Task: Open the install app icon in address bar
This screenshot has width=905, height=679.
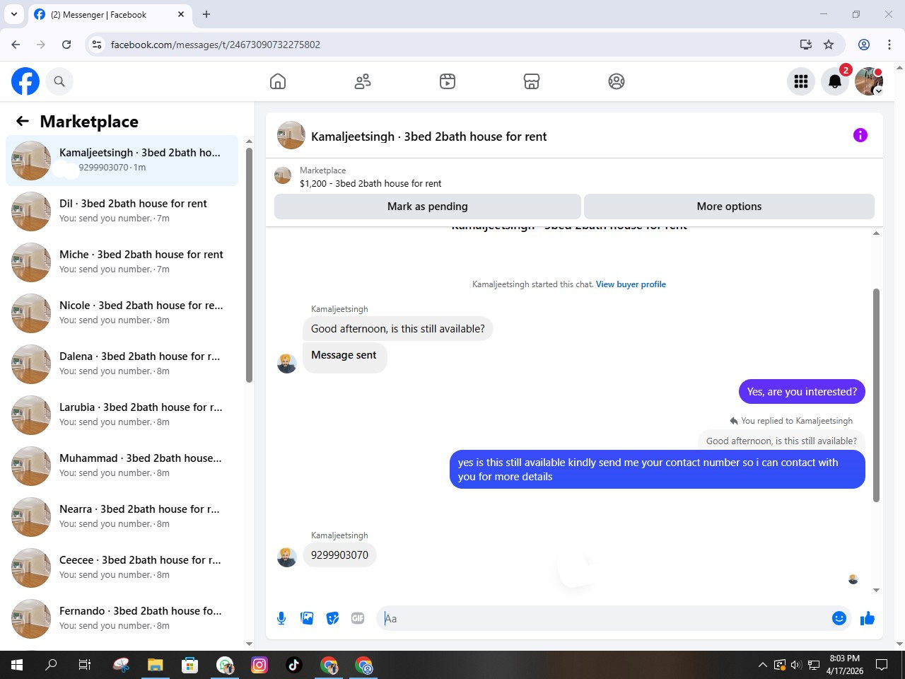Action: (805, 45)
